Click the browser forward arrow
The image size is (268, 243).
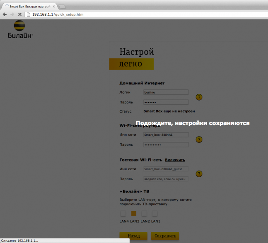click(x=12, y=14)
